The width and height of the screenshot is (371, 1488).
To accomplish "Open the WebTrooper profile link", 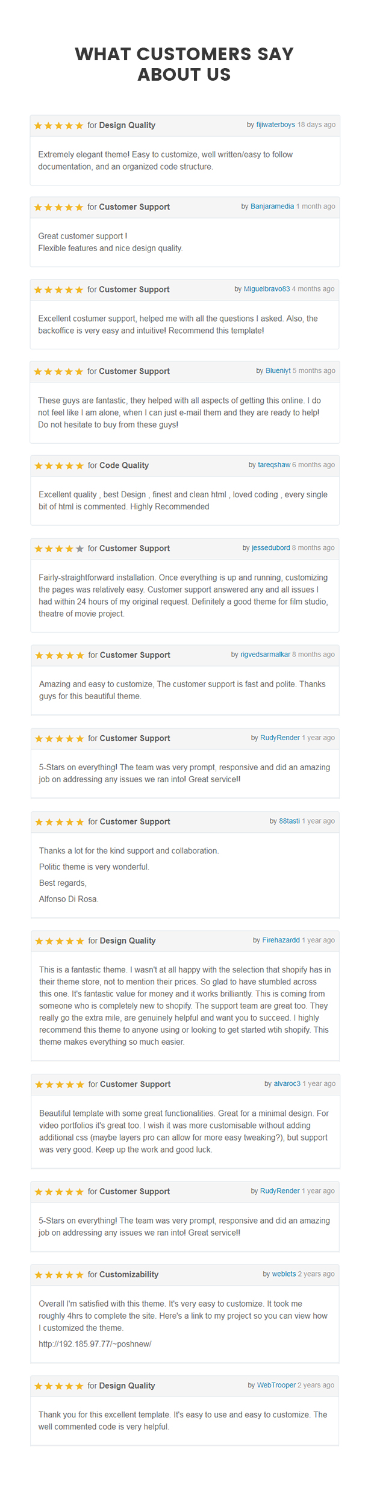I will pos(276,1386).
